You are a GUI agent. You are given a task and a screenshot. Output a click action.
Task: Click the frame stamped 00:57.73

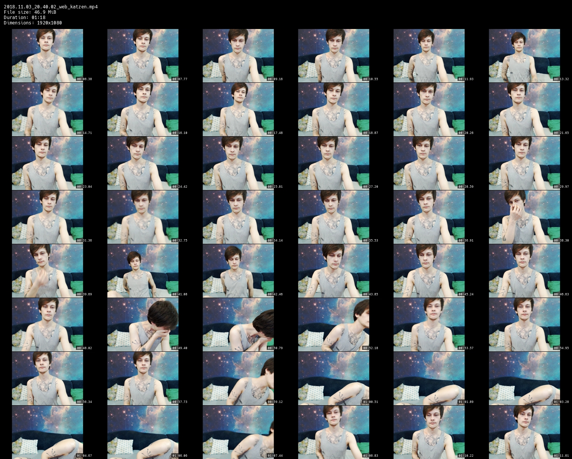click(143, 378)
